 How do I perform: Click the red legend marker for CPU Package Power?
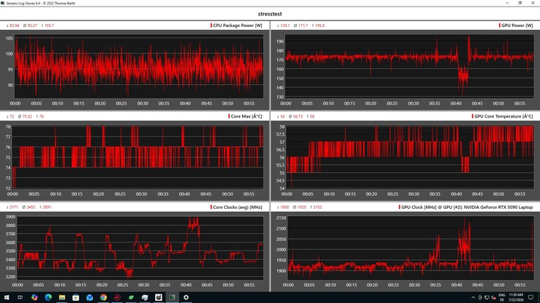pyautogui.click(x=211, y=26)
